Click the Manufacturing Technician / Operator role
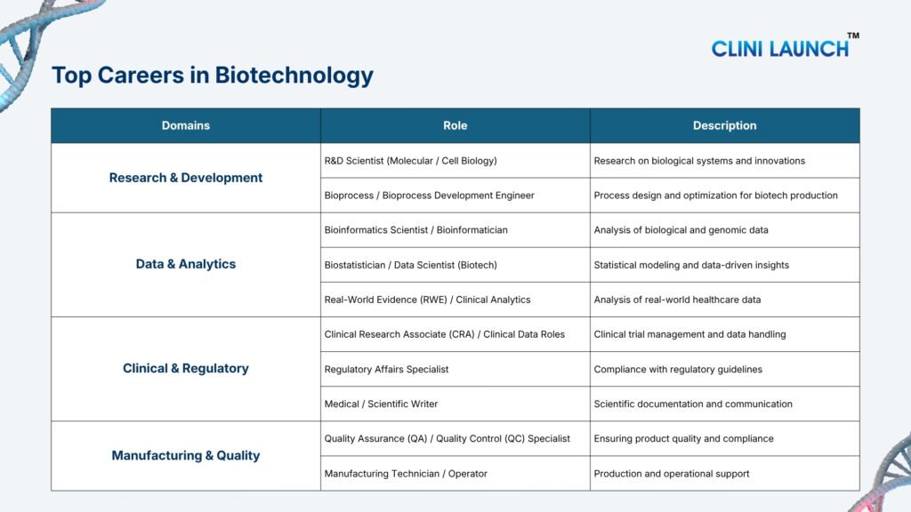This screenshot has height=512, width=911. point(406,474)
